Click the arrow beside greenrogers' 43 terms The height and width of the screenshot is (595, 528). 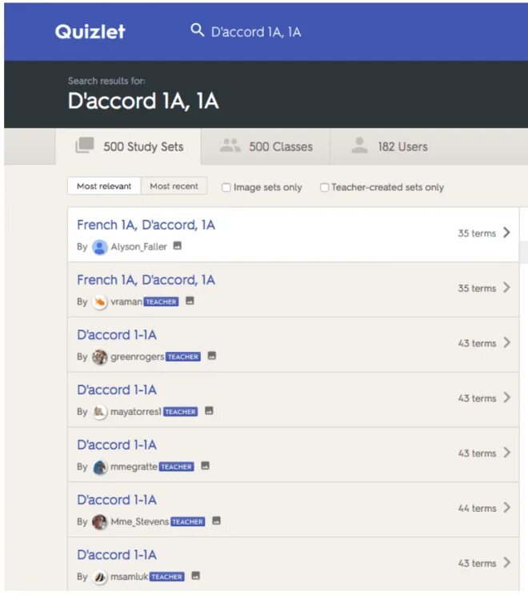coord(506,342)
